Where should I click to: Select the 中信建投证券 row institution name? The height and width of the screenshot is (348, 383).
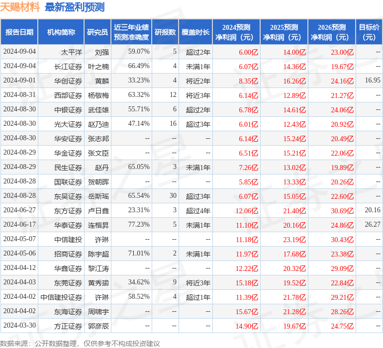pyautogui.click(x=61, y=297)
